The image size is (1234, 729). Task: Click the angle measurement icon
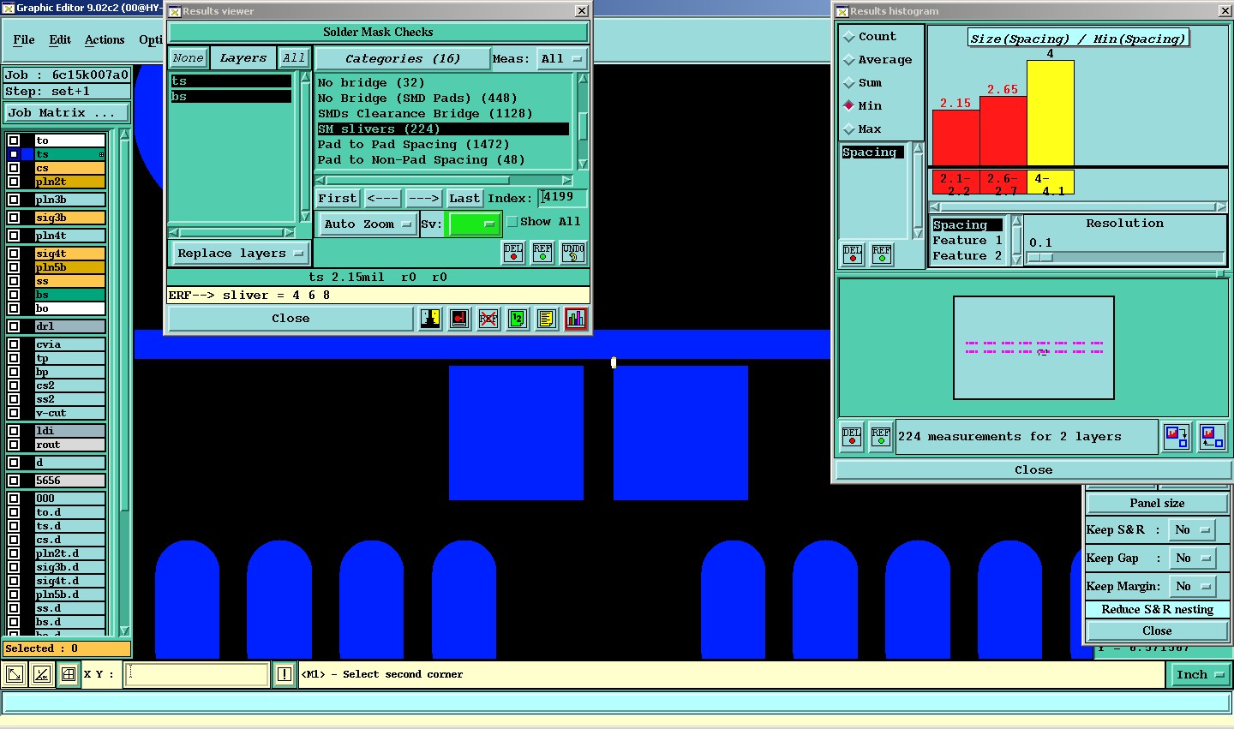coord(41,675)
